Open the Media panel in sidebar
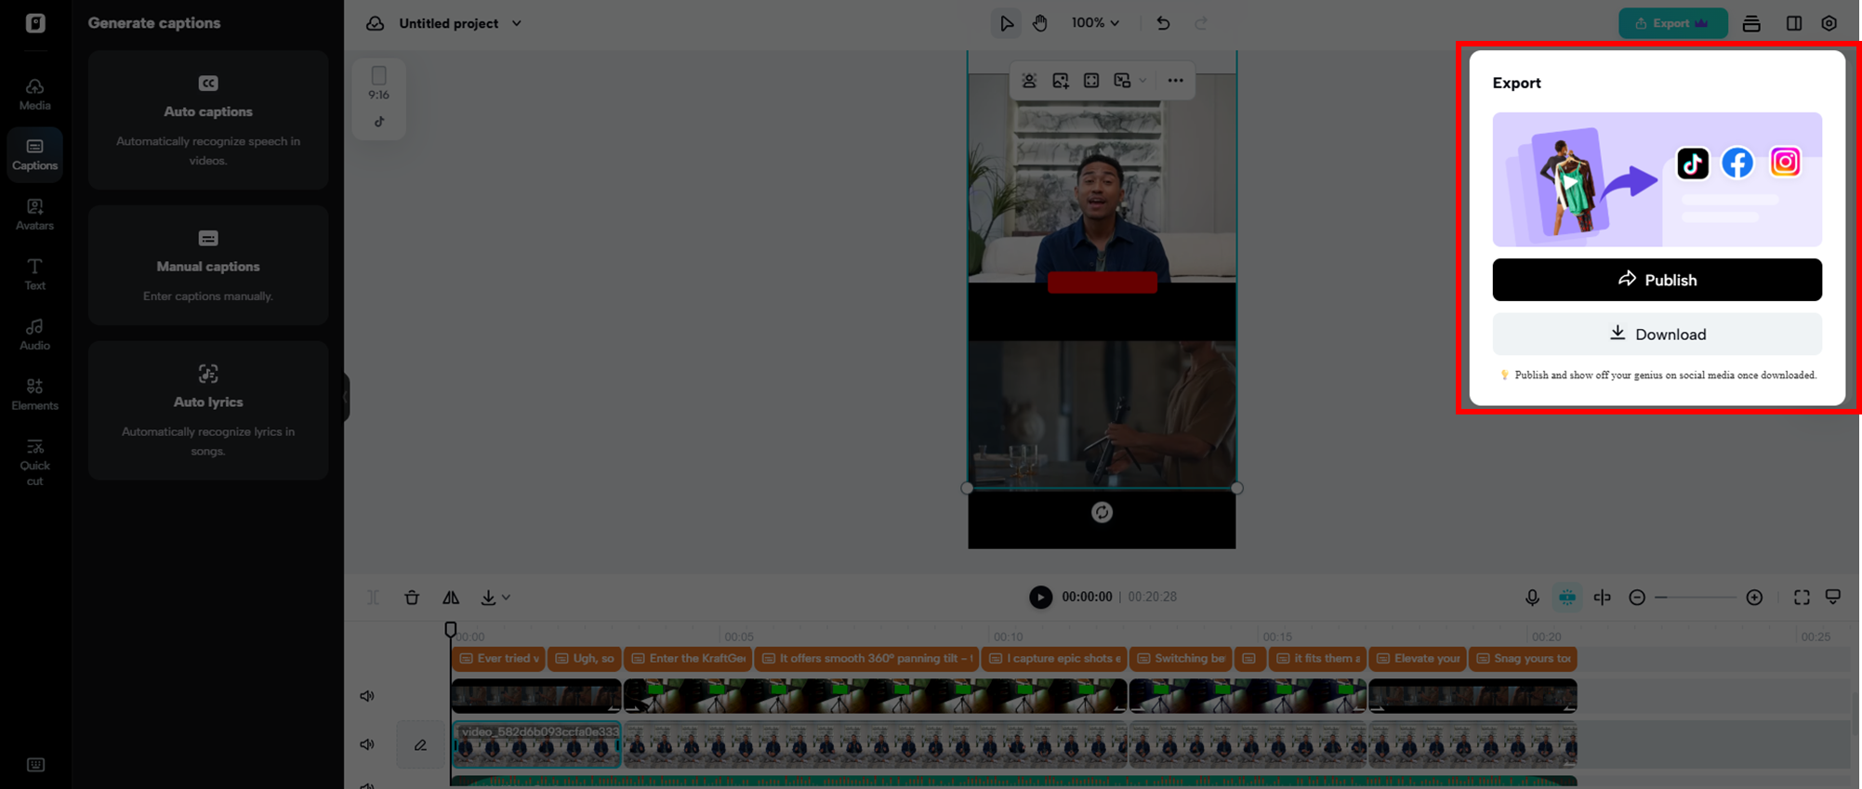The height and width of the screenshot is (789, 1862). (34, 94)
